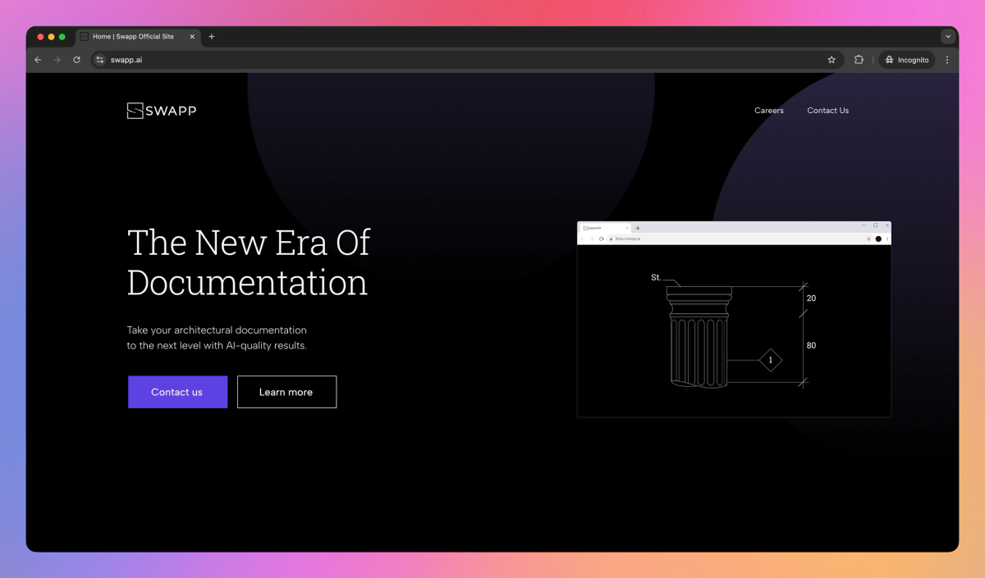
Task: Click the green macOS window zoom button
Action: click(62, 37)
